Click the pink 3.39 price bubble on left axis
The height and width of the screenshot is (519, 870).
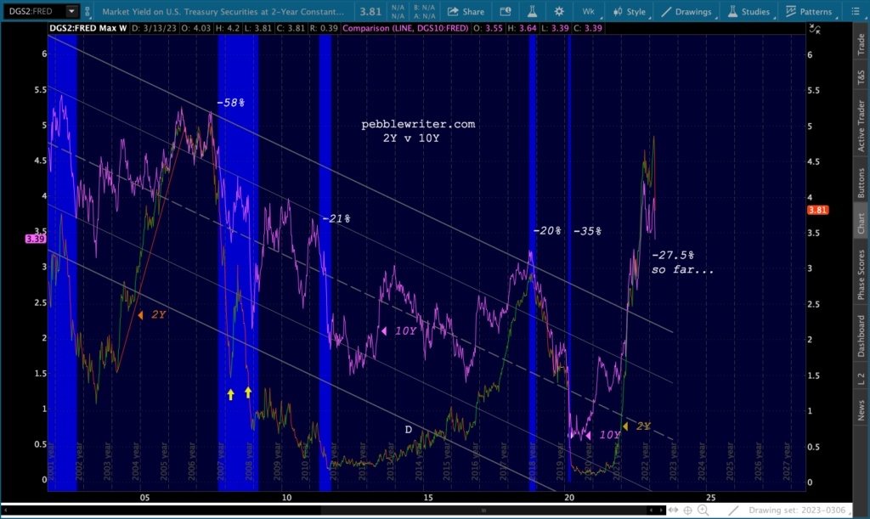pyautogui.click(x=35, y=239)
